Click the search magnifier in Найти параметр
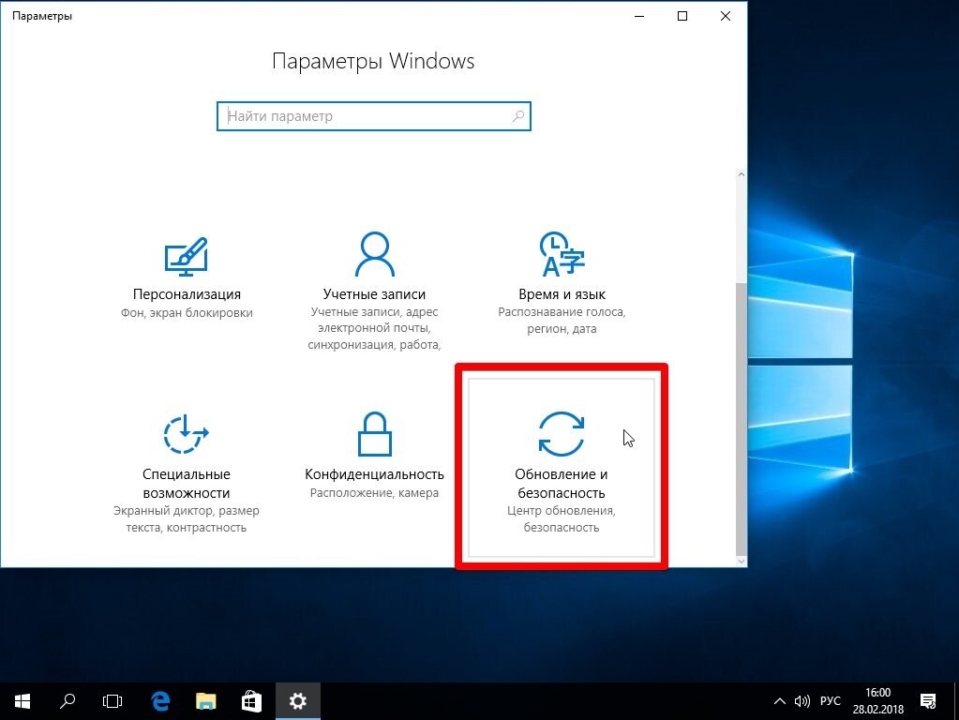959x720 pixels. point(518,115)
